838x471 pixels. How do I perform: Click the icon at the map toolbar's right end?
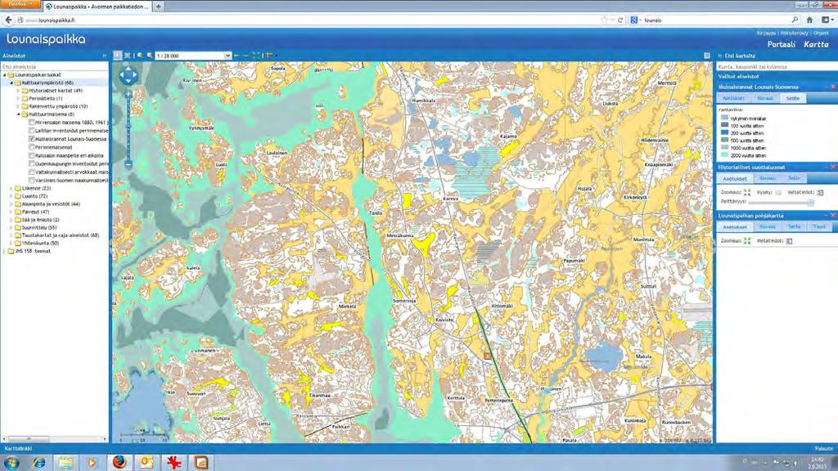(x=707, y=56)
